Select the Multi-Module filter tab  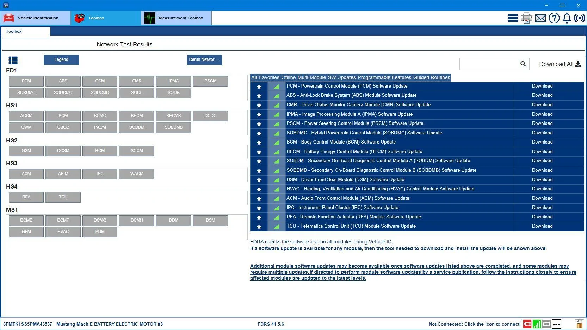point(312,77)
